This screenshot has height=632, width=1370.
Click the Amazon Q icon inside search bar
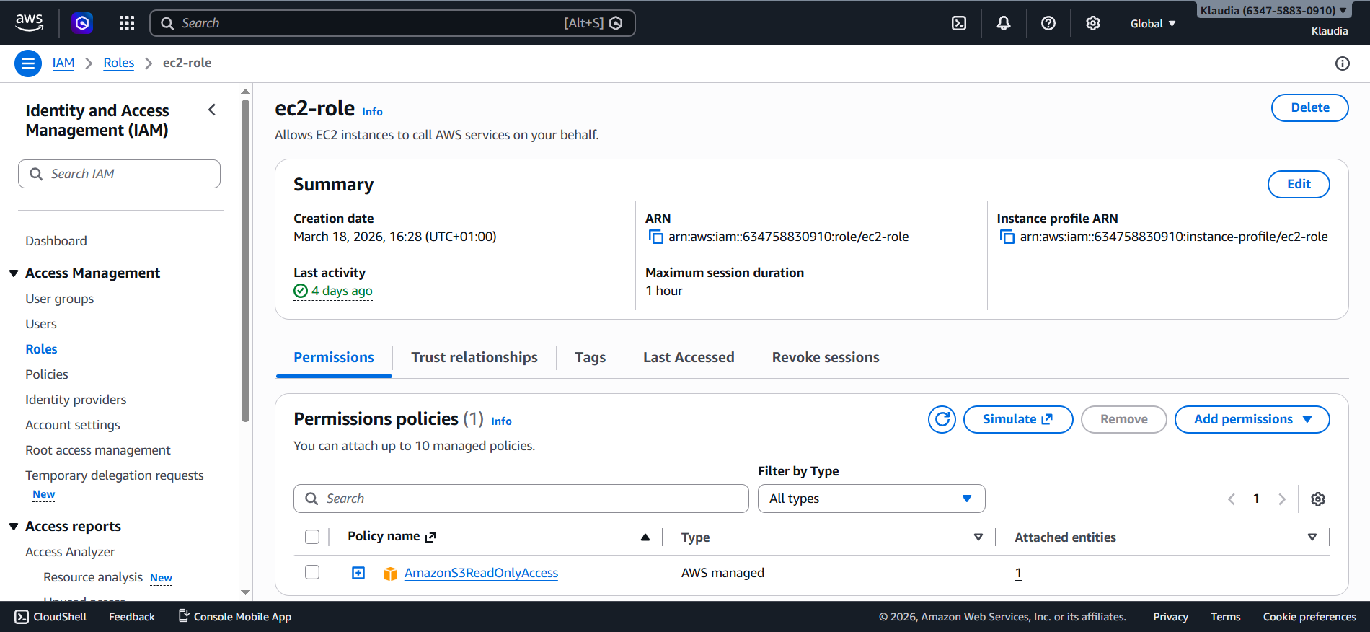[x=616, y=23]
